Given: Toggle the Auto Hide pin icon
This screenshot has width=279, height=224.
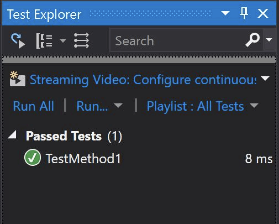Looking at the screenshot, I should (x=244, y=13).
